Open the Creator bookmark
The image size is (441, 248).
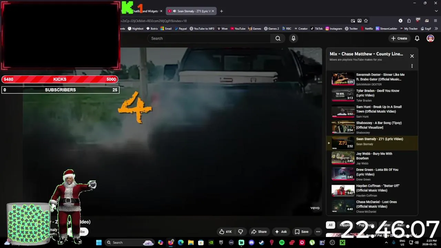(x=301, y=29)
